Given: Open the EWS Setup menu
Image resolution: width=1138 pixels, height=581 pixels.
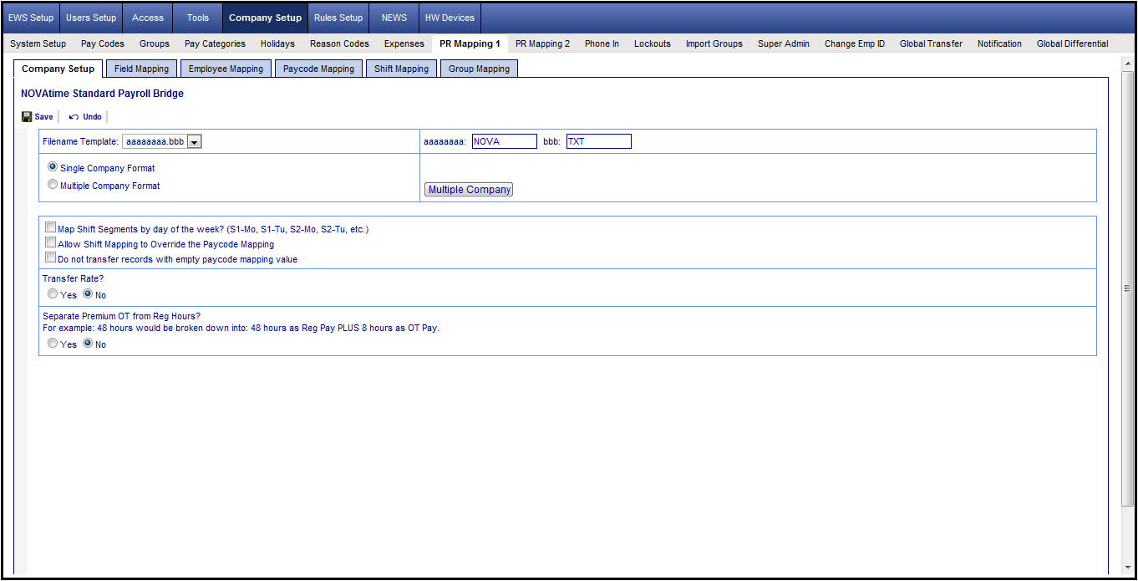Looking at the screenshot, I should [x=31, y=18].
